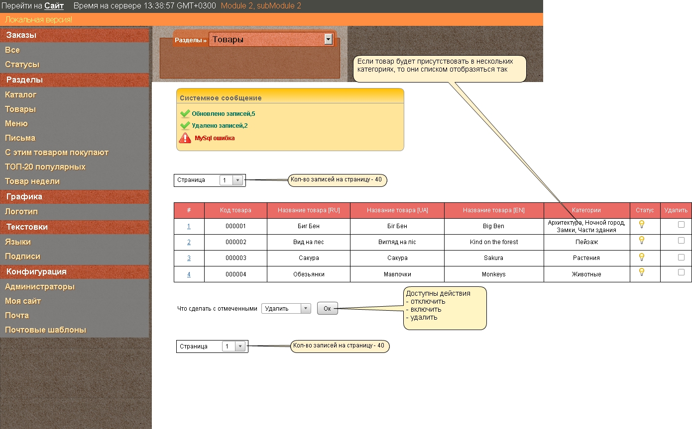This screenshot has width=692, height=429.
Task: Click the Мавпочки cell in the table
Action: 397,274
